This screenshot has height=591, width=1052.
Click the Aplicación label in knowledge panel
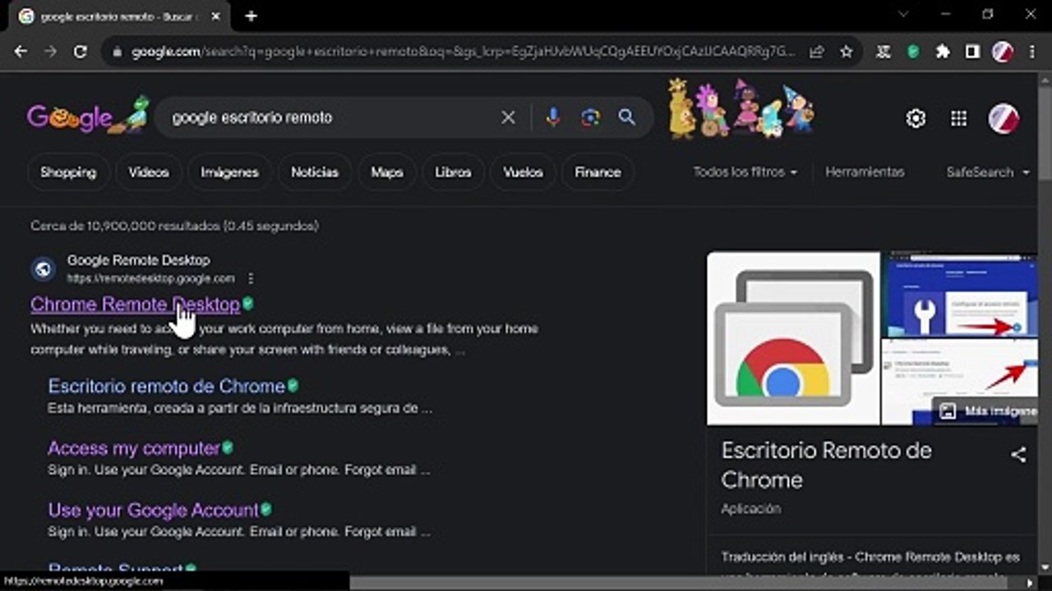[750, 509]
